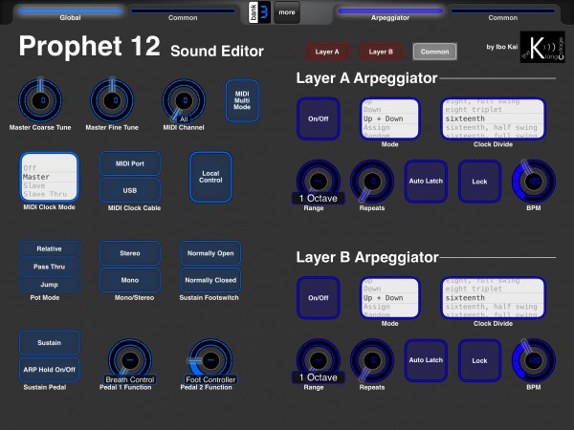Toggle Layer B arpeggiator On/Off
The width and height of the screenshot is (574, 430).
tap(319, 297)
